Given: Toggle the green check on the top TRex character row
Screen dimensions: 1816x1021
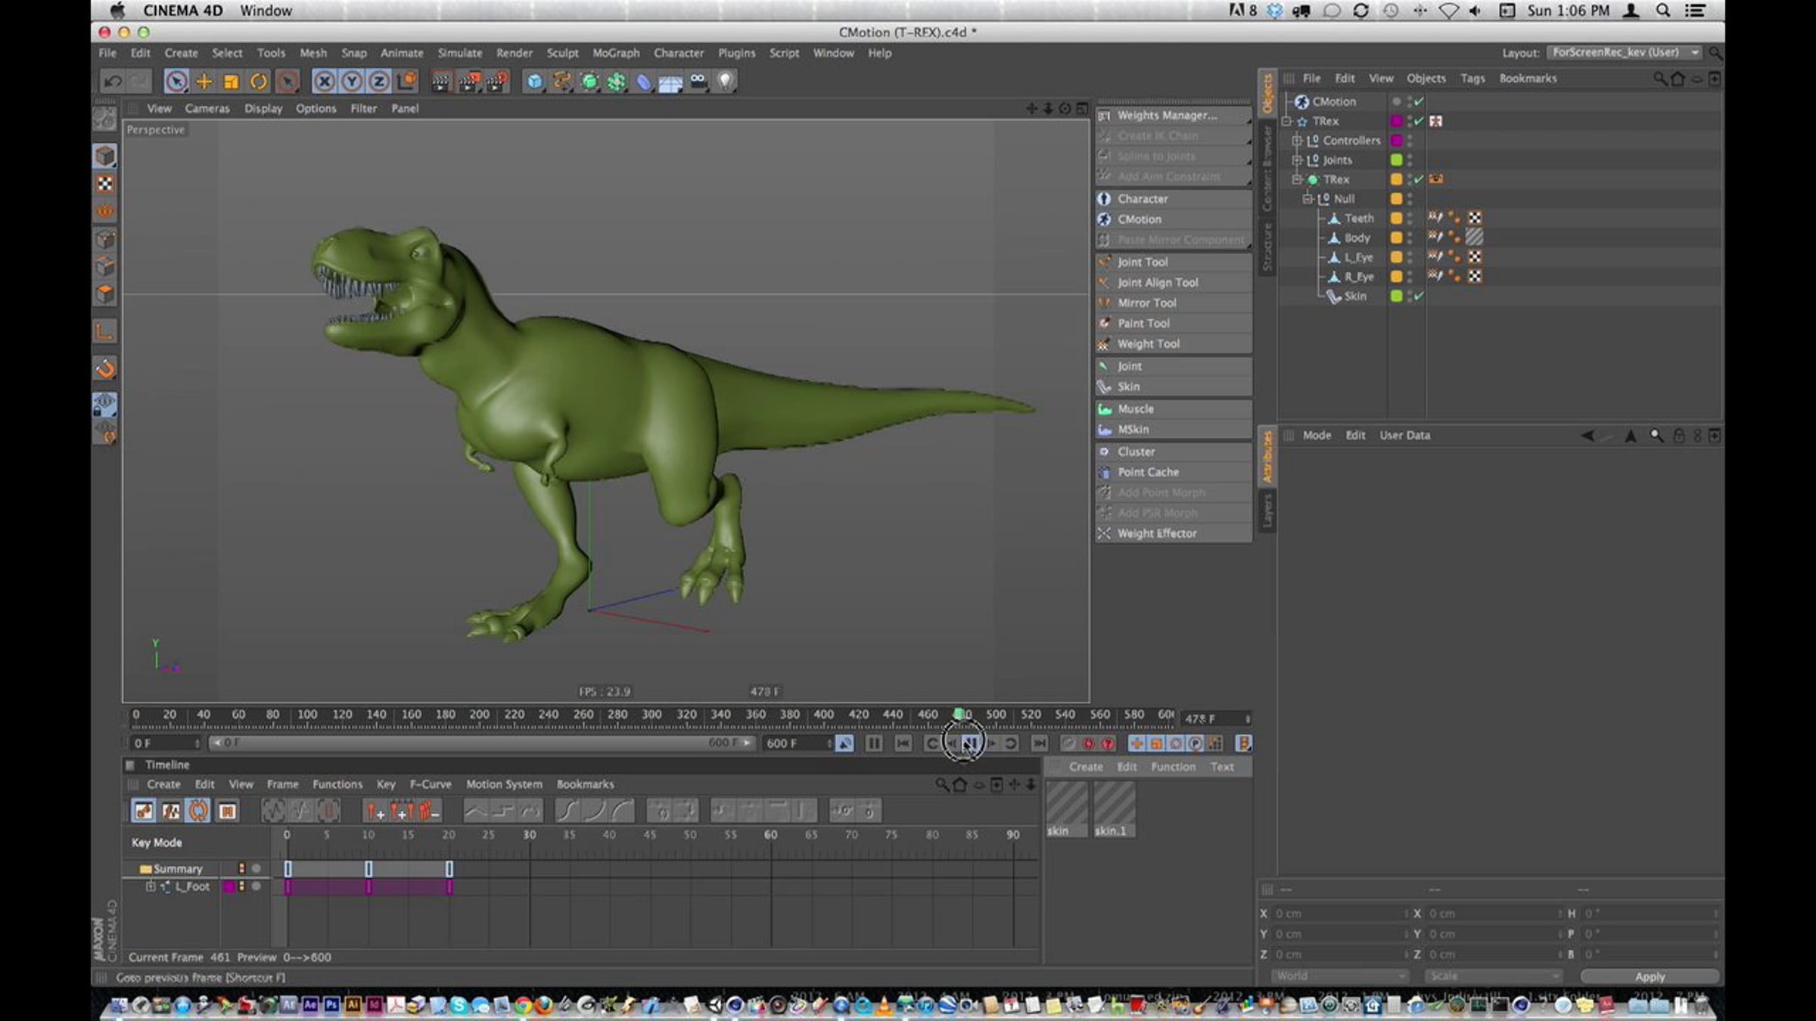Looking at the screenshot, I should pyautogui.click(x=1419, y=121).
